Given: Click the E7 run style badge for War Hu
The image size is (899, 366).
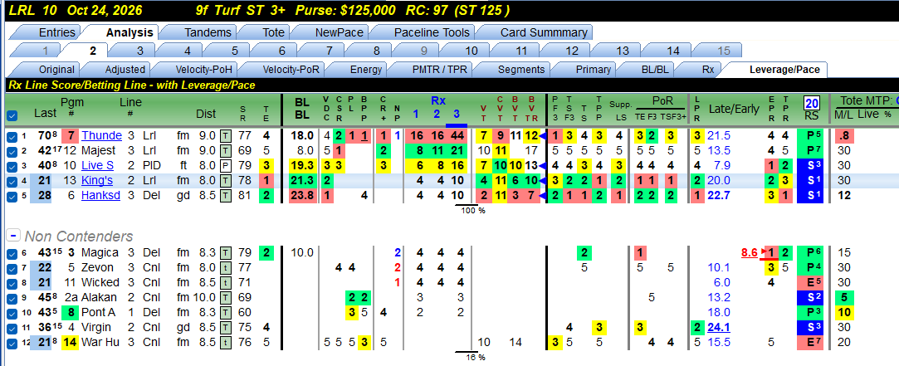Looking at the screenshot, I should pos(811,343).
